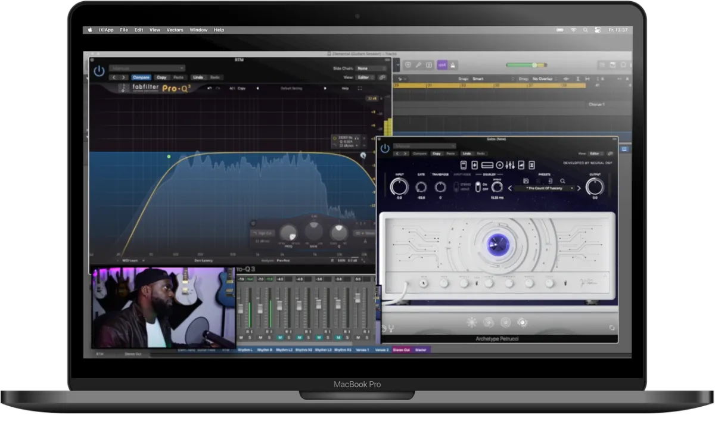Open the 12 dB/oct slope dropdown
The height and width of the screenshot is (424, 715).
348,145
